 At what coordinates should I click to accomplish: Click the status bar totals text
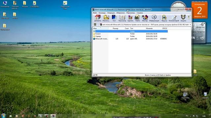coord(158,75)
